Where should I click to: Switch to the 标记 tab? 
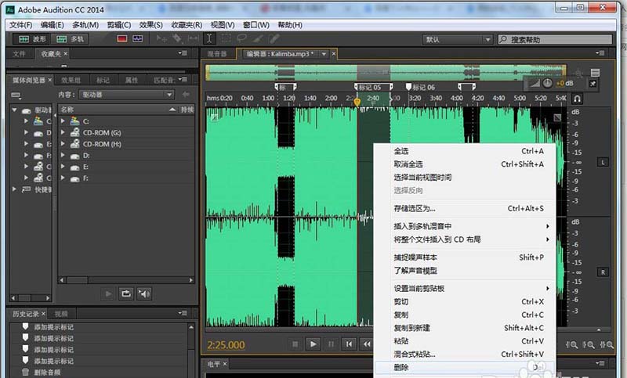point(103,81)
